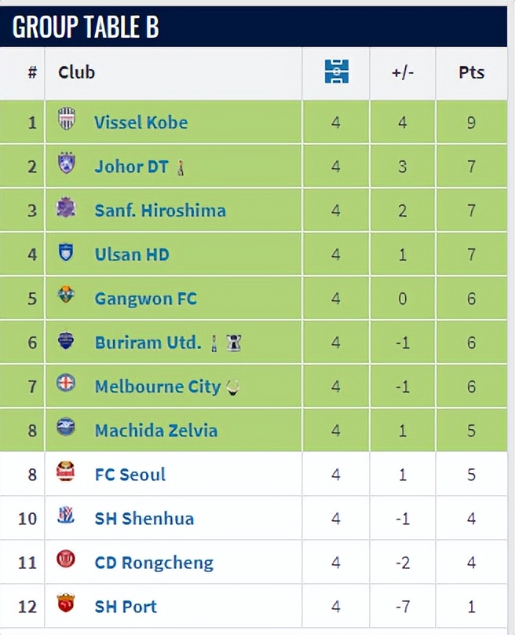Click the Melbourne City club crest
This screenshot has width=515, height=635.
coord(67,384)
